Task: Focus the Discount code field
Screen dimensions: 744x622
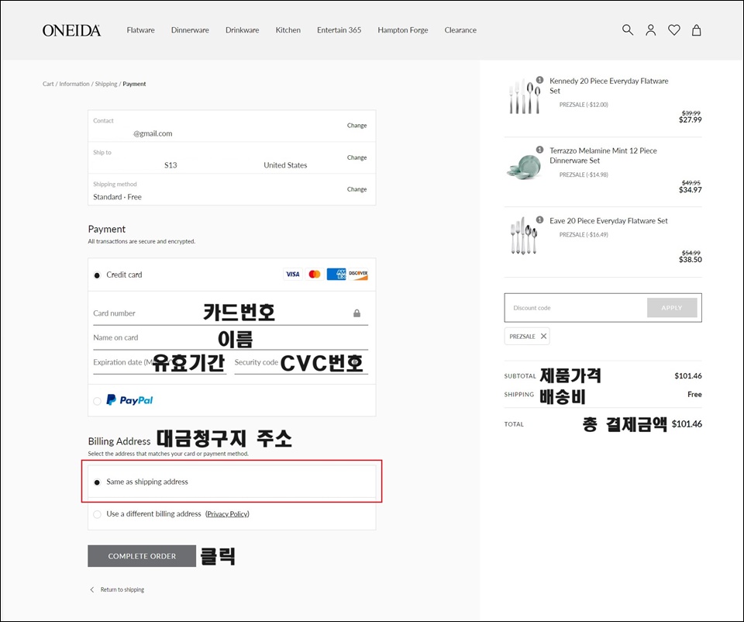Action: (x=576, y=308)
